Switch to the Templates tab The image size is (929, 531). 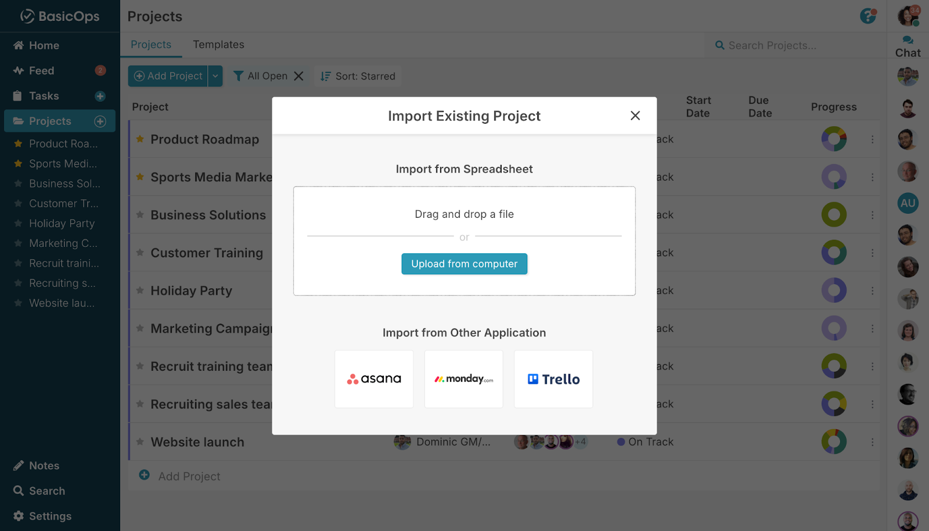tap(219, 44)
